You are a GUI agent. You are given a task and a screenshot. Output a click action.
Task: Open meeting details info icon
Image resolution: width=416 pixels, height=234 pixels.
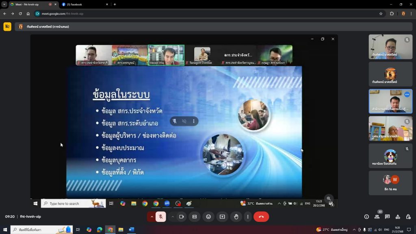366,217
